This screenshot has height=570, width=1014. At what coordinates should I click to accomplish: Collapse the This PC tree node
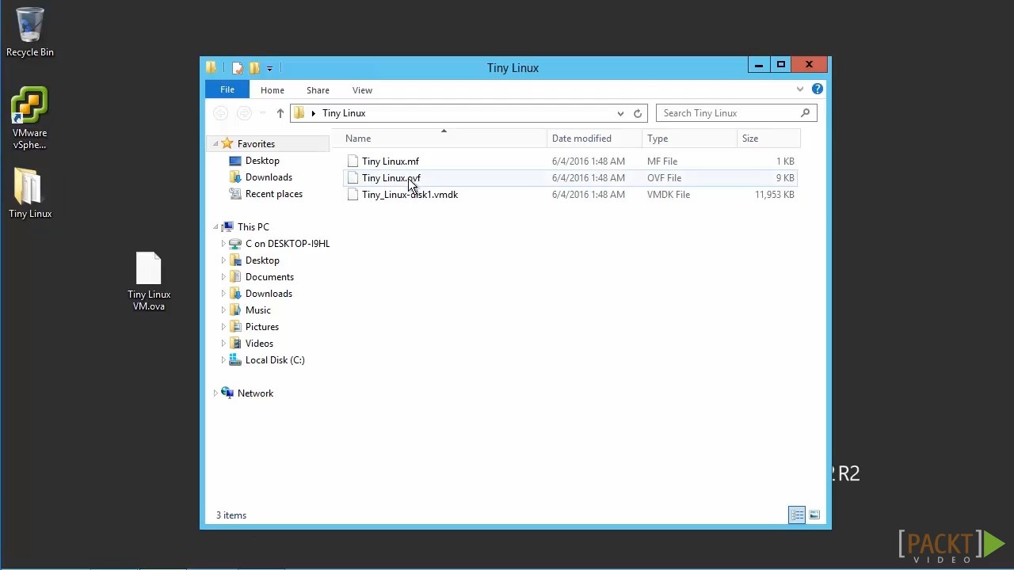[x=215, y=227]
